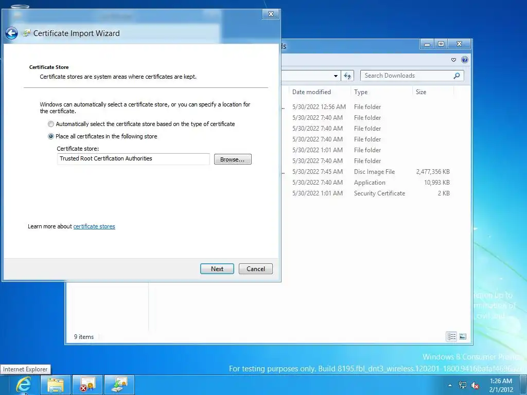Click the Certificate store text field

click(x=133, y=159)
